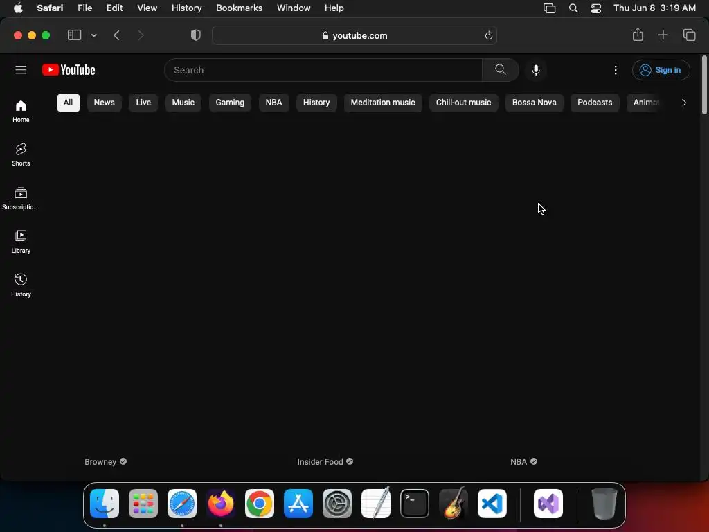The height and width of the screenshot is (532, 709).
Task: Open App Store from the dock
Action: tap(298, 504)
